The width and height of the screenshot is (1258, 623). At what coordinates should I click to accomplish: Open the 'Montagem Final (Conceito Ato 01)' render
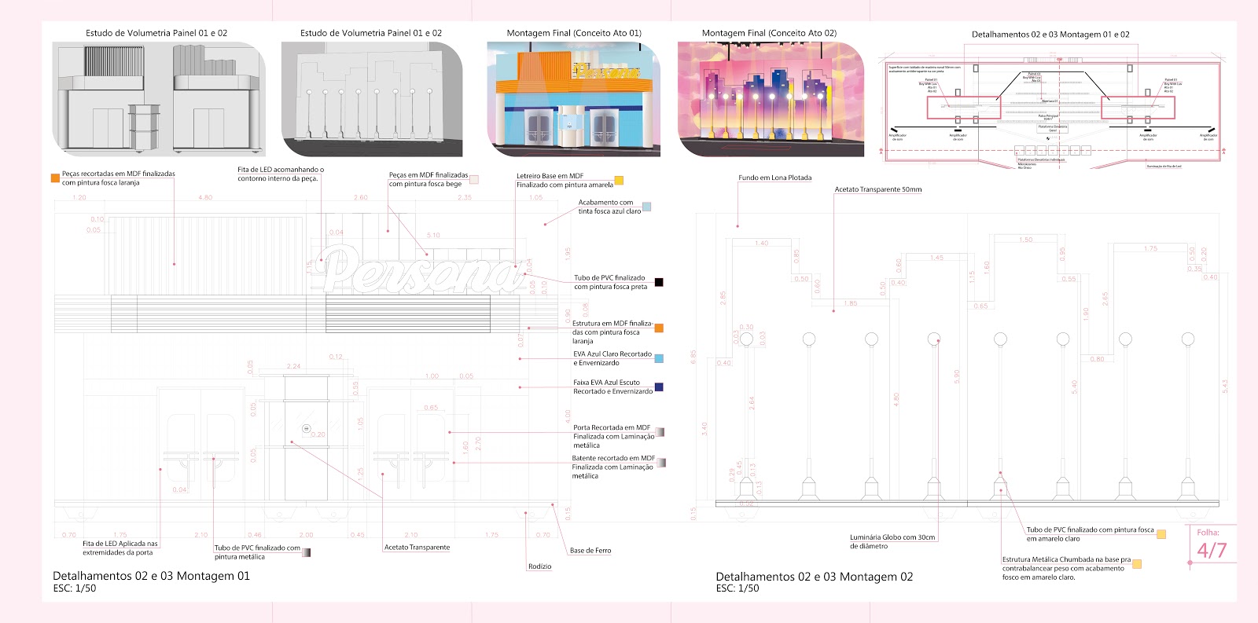pyautogui.click(x=574, y=100)
